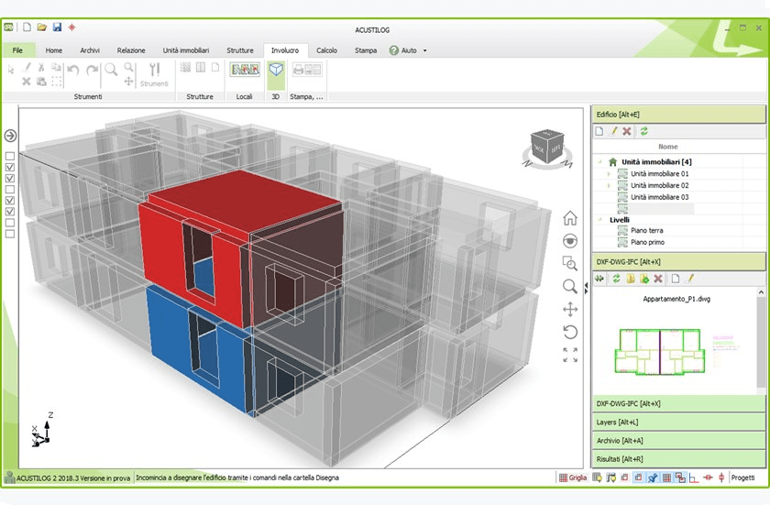
Task: Toggle the Griglia grid option in status bar
Action: point(572,478)
